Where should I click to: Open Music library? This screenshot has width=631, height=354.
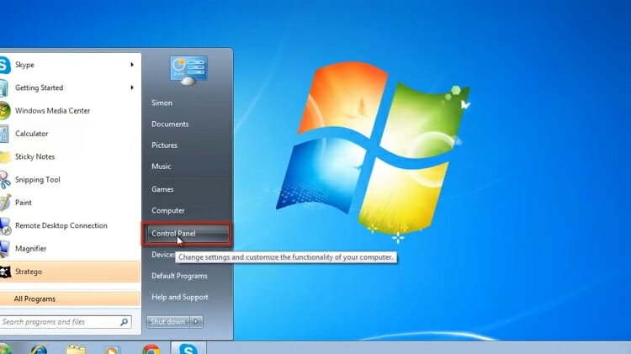point(162,166)
